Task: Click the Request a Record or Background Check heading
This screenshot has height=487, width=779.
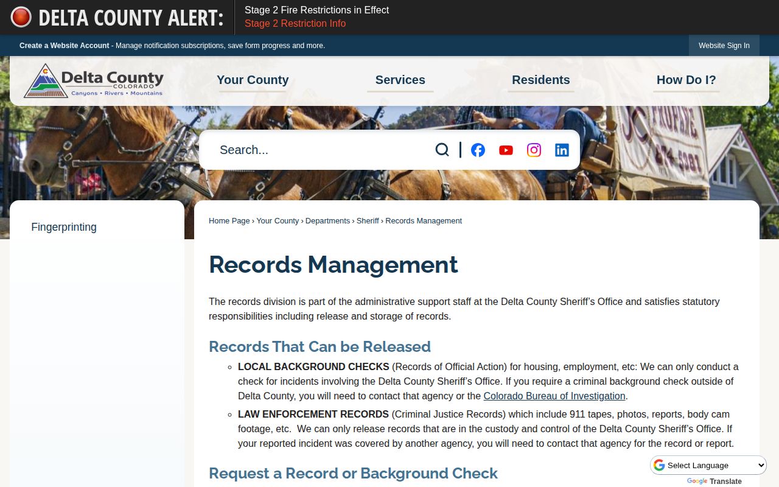Action: (x=353, y=473)
